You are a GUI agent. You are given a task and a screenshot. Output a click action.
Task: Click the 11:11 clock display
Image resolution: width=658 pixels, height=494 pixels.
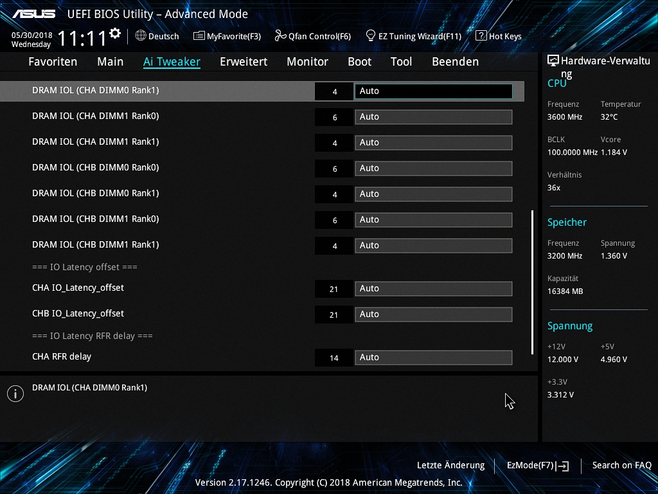click(x=82, y=38)
